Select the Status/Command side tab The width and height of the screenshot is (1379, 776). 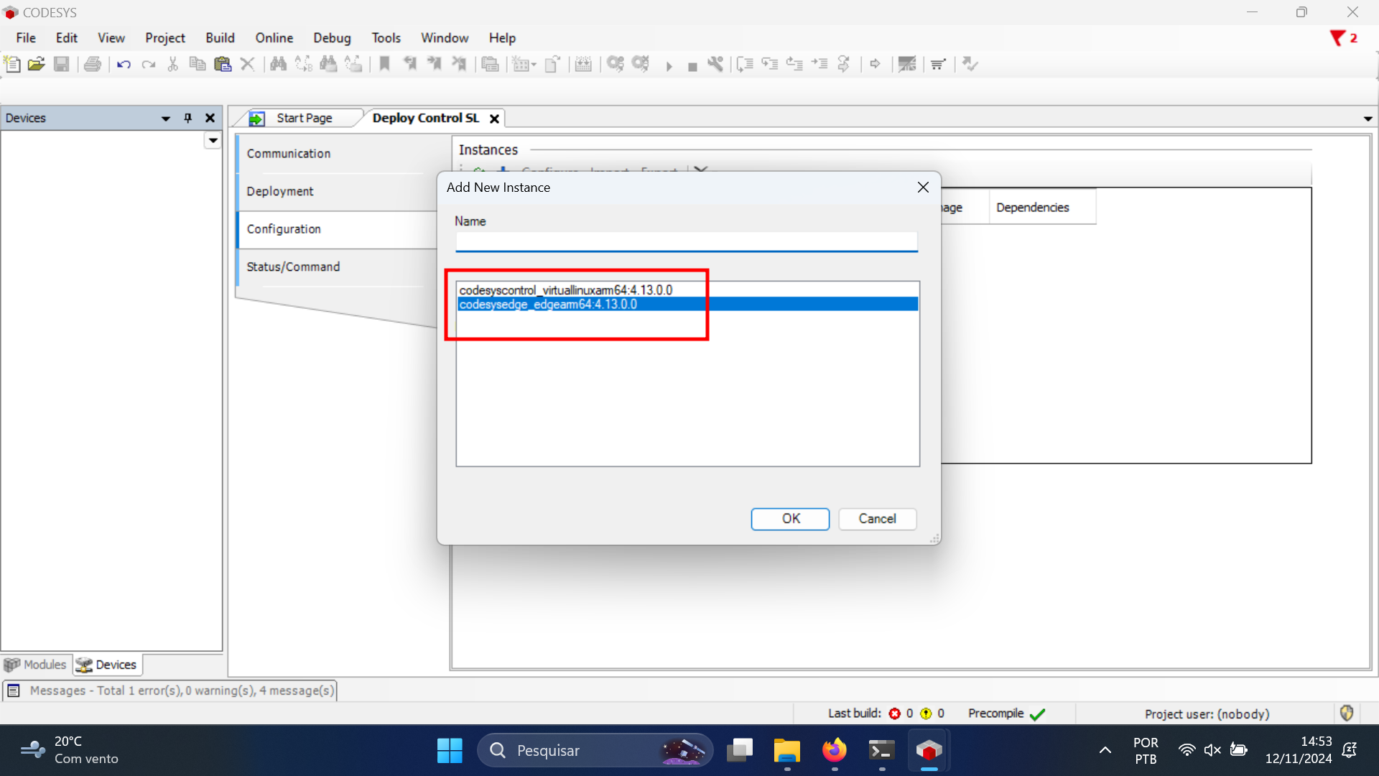coord(293,267)
